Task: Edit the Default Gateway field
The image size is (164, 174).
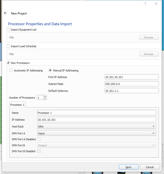Action: click(x=132, y=91)
